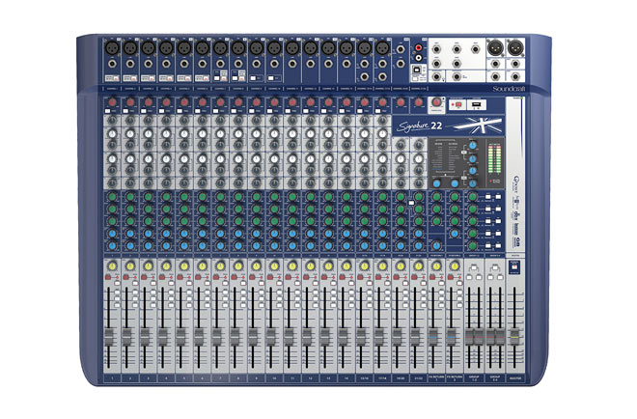Click channel 21/22 yellow balance knob

(x=418, y=266)
